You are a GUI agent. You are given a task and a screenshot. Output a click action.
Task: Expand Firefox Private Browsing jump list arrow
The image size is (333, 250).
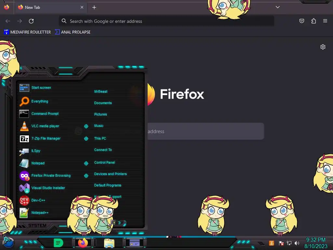point(86,175)
